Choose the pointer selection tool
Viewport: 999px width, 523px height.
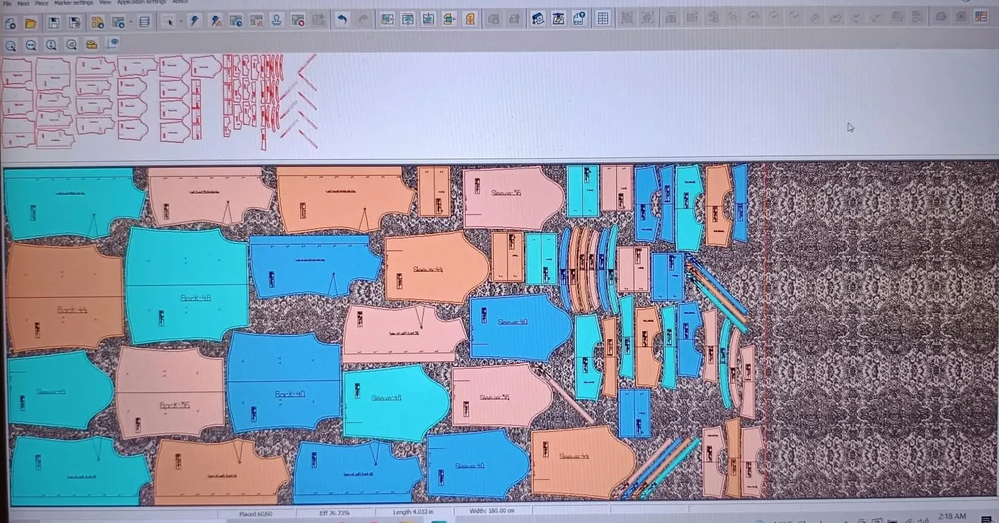(169, 22)
